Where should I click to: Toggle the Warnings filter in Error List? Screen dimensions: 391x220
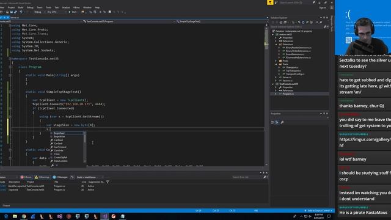[42, 177]
